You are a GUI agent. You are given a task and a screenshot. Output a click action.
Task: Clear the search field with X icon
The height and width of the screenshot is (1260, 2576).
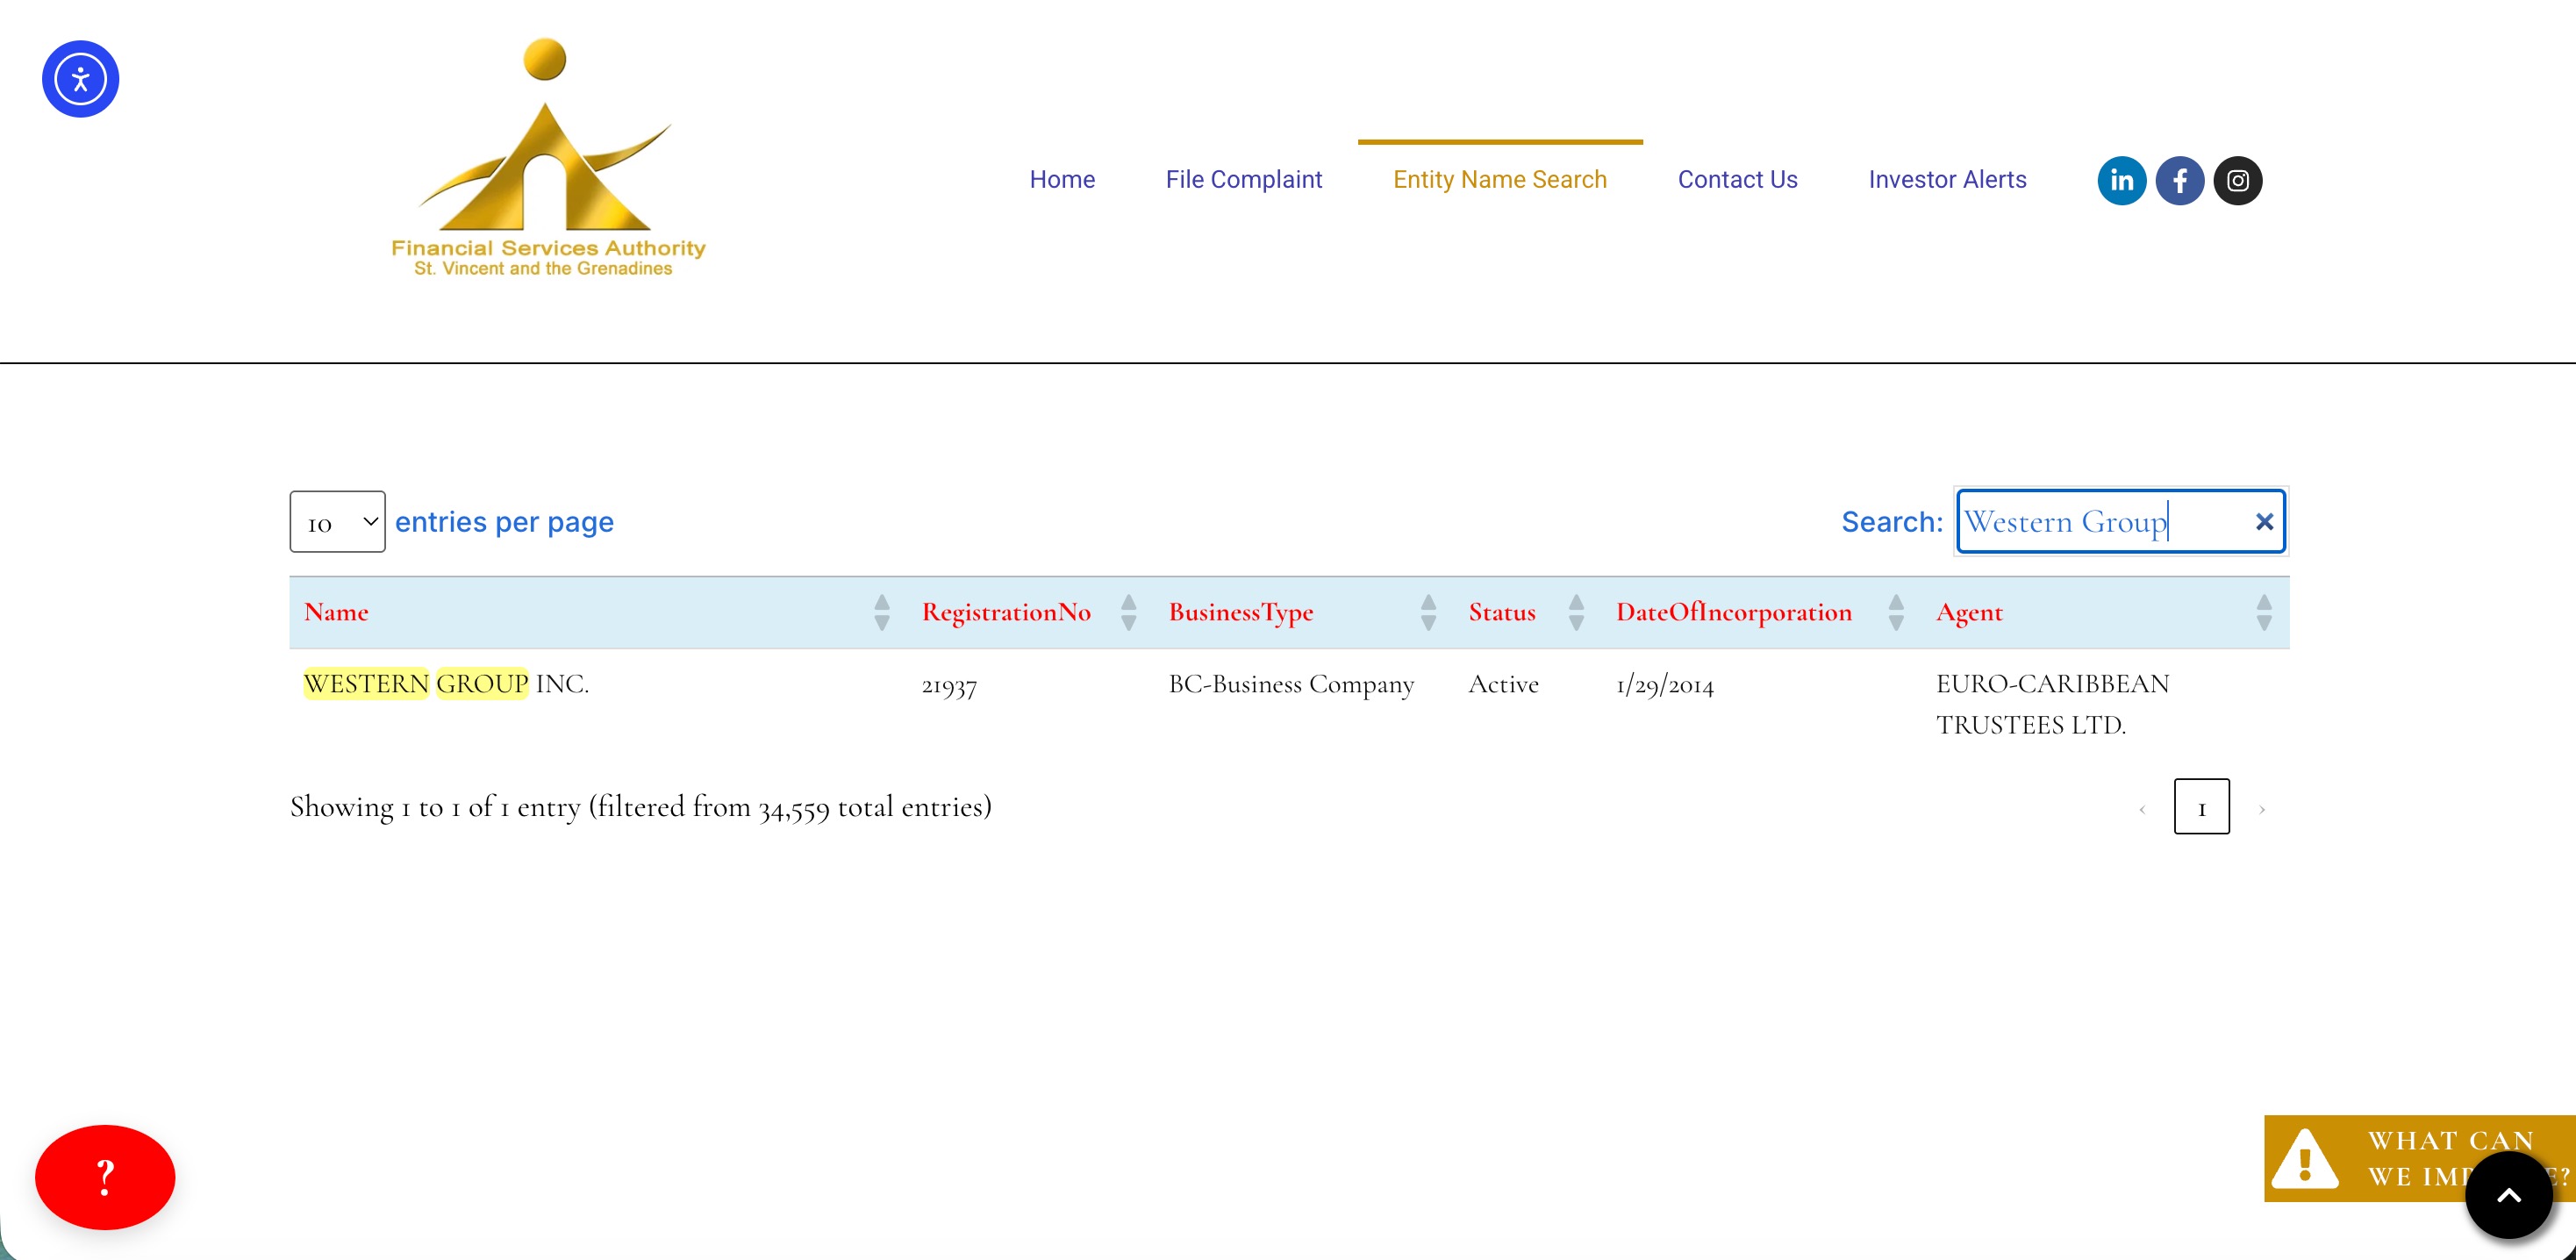2264,522
